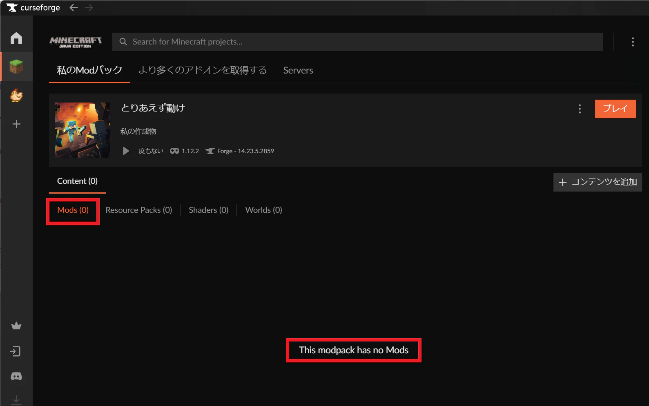The height and width of the screenshot is (406, 649).
Task: Add a new game with plus icon
Action: point(16,124)
